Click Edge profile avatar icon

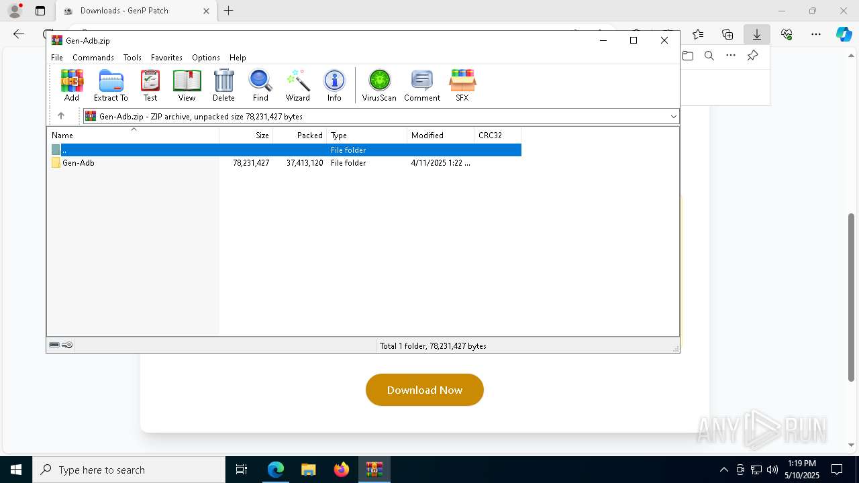[15, 11]
